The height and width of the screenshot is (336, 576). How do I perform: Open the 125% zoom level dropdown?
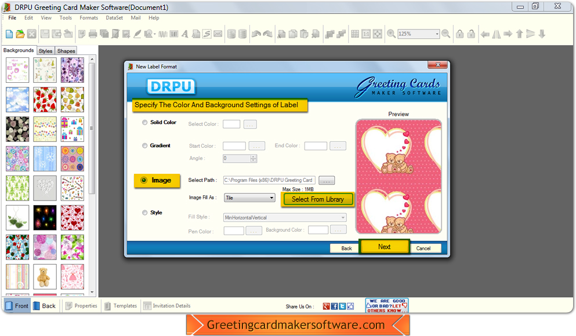coord(437,34)
